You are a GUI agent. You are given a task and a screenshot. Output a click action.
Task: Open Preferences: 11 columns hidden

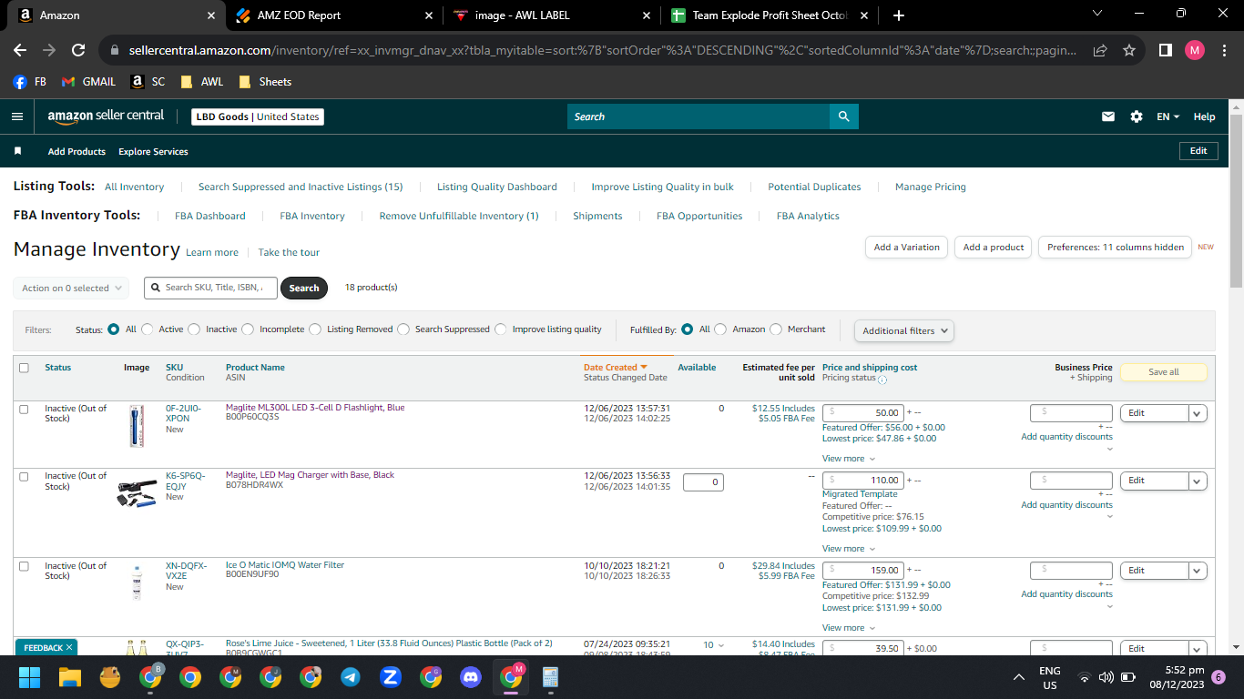click(1116, 248)
